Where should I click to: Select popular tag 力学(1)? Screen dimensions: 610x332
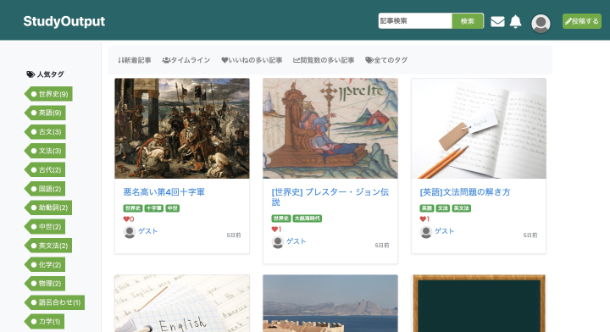[45, 322]
